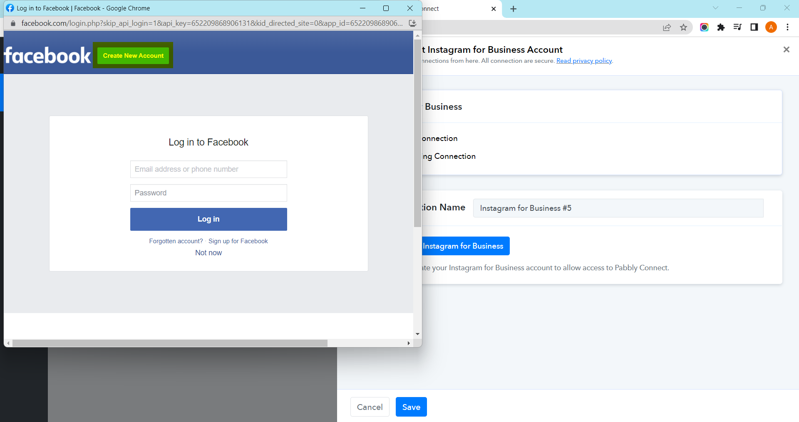Click the Cancel button in the Pabbly dialog

(x=370, y=407)
